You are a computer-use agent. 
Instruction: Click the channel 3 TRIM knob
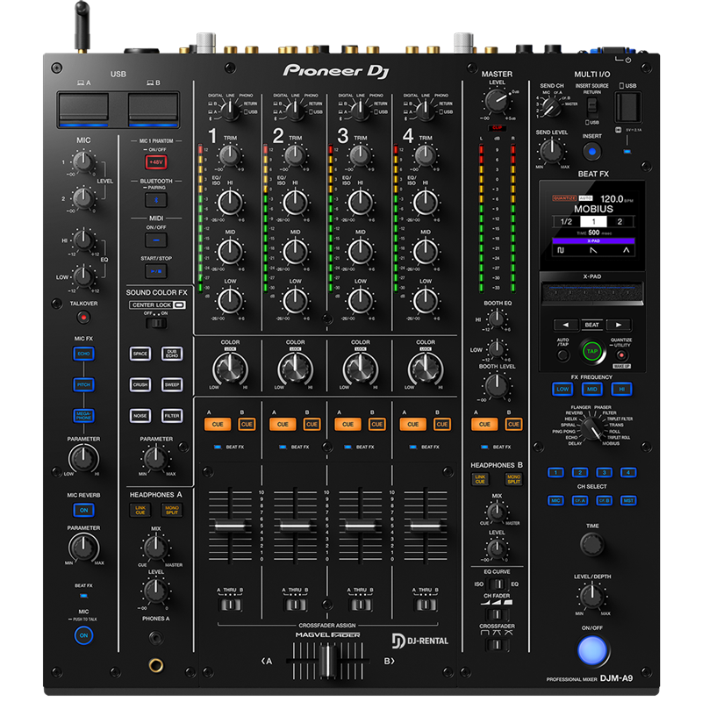point(361,155)
